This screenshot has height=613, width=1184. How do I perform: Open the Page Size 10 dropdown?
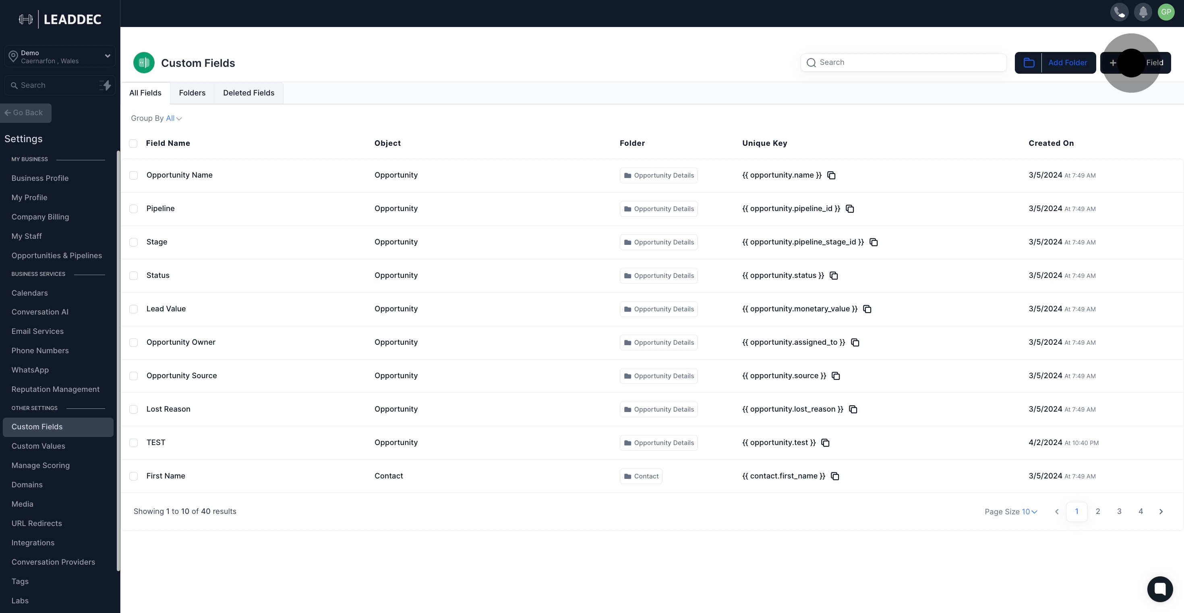point(1029,512)
